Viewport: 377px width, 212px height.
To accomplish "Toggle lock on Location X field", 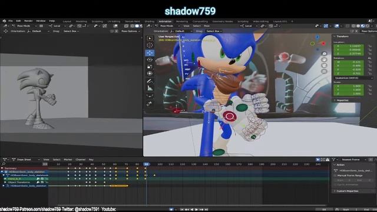I will pyautogui.click(x=370, y=46).
